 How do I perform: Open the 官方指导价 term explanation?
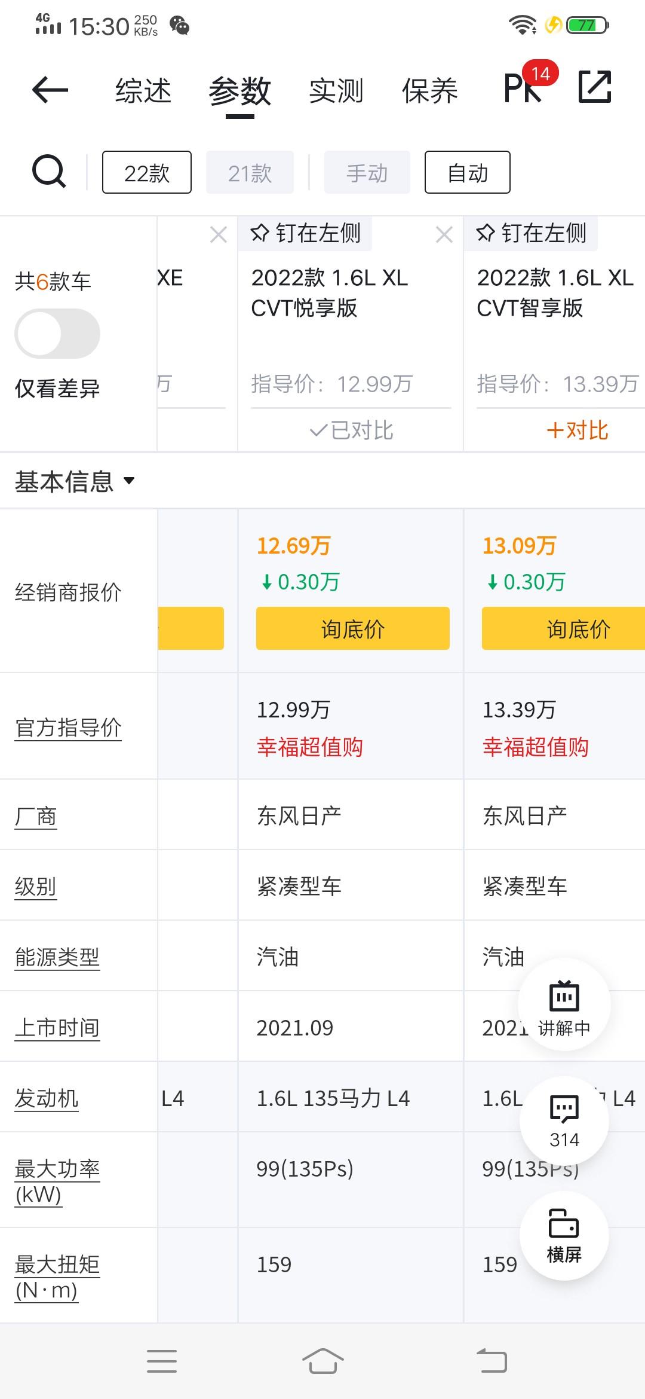(x=68, y=728)
